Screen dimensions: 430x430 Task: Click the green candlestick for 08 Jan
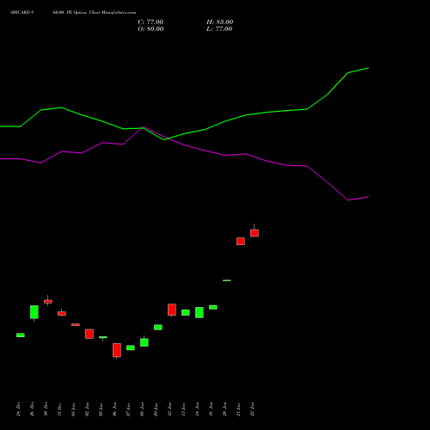(144, 342)
